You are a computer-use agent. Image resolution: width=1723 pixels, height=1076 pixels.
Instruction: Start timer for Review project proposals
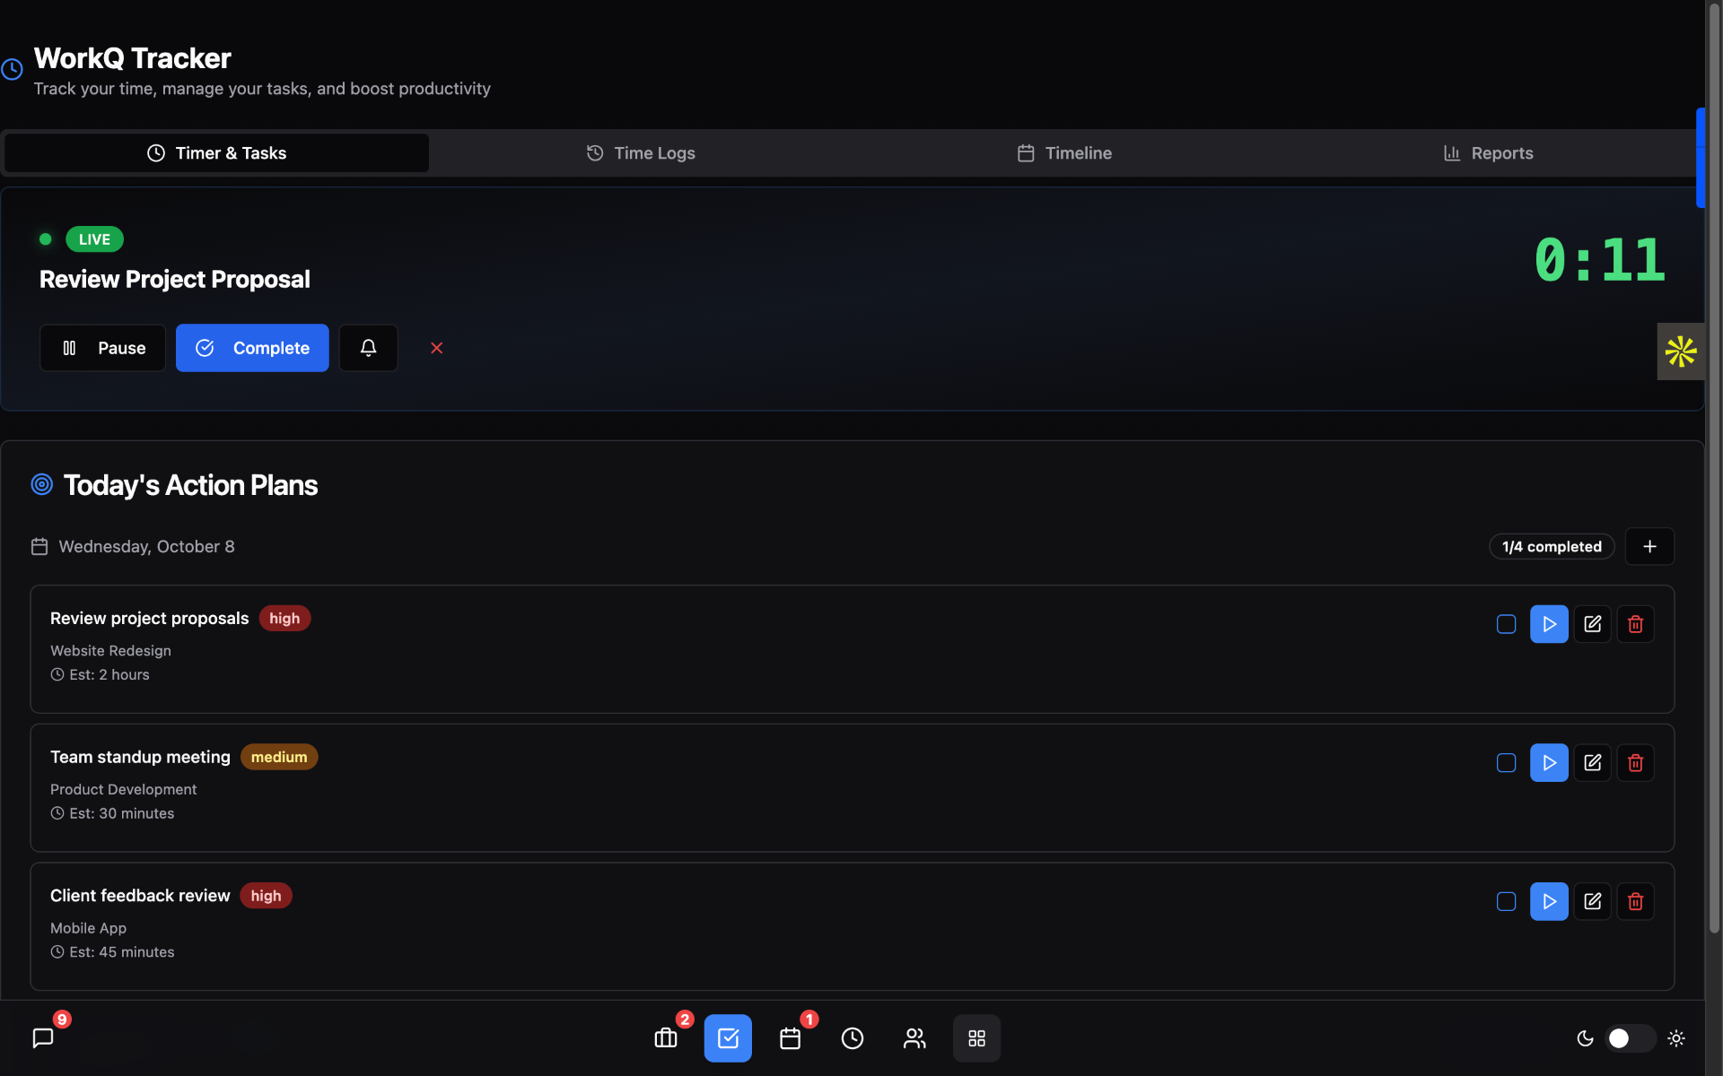coord(1549,624)
